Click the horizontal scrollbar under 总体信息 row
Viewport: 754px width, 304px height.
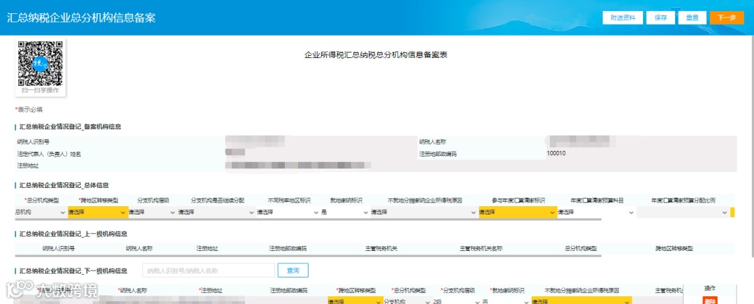308,220
